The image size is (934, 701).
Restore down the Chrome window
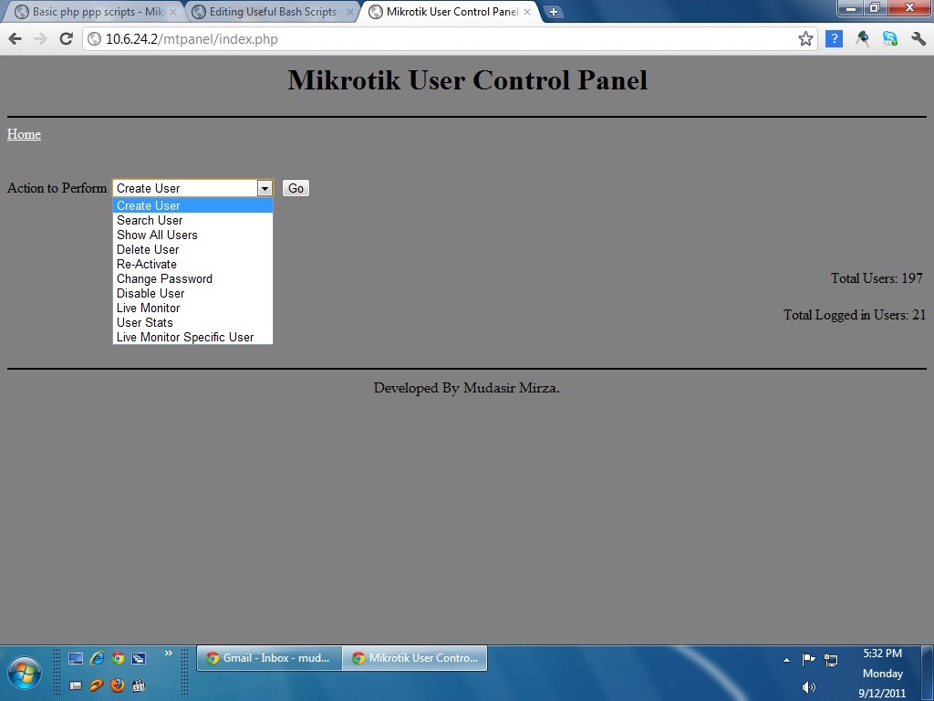click(875, 7)
